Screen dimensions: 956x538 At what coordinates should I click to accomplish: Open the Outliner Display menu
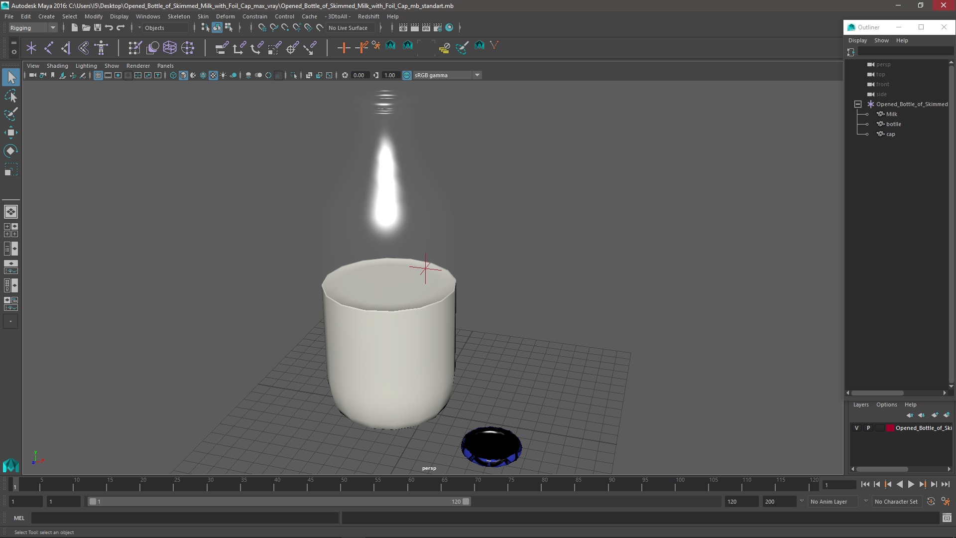[x=857, y=40]
